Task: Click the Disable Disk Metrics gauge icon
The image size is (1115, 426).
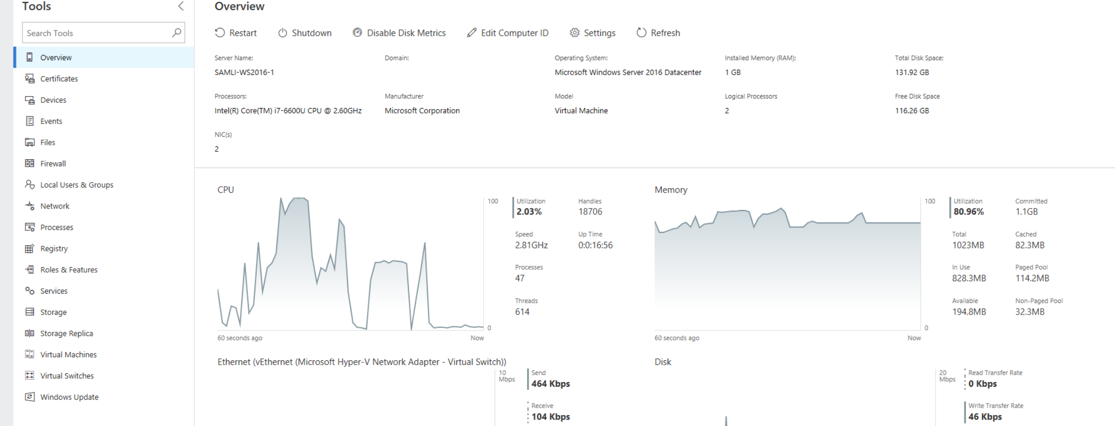Action: [x=357, y=32]
